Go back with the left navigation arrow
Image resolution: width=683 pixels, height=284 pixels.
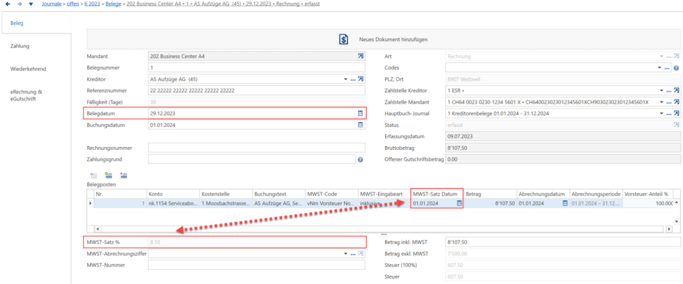(x=8, y=4)
